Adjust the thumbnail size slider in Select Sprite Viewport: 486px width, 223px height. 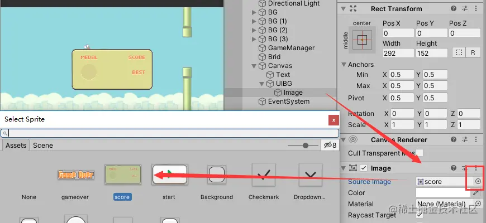click(306, 146)
